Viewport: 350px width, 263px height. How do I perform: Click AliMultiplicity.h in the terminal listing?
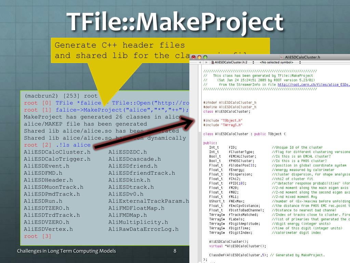point(138,222)
